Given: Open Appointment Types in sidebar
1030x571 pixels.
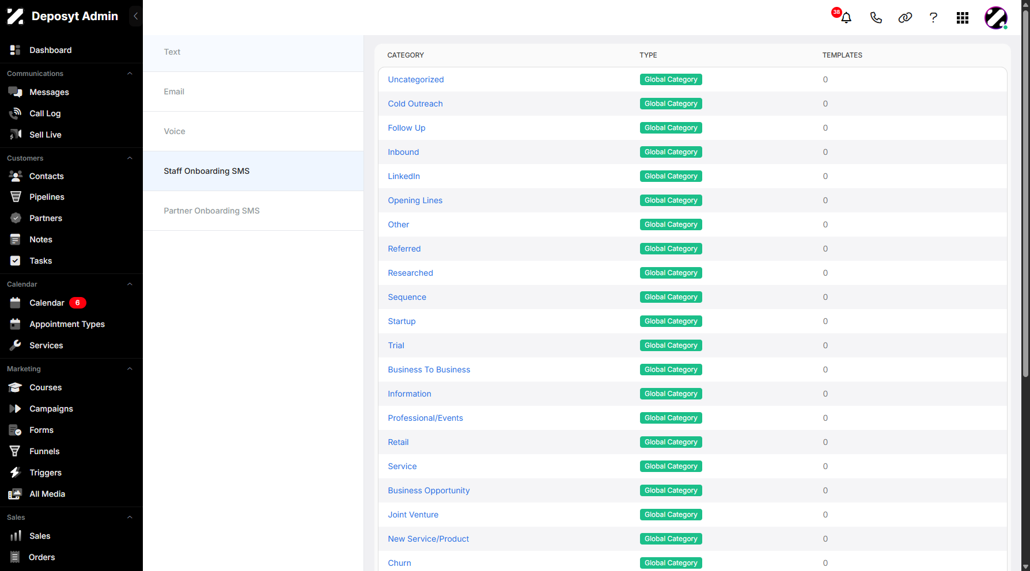Looking at the screenshot, I should point(67,324).
